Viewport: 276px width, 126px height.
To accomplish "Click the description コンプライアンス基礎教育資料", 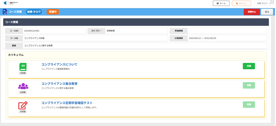I will [x=56, y=69].
